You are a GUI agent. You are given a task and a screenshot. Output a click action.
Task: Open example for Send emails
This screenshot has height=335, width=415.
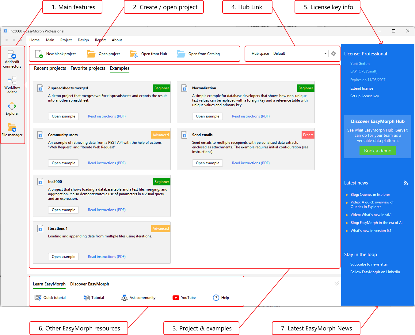[207, 163]
